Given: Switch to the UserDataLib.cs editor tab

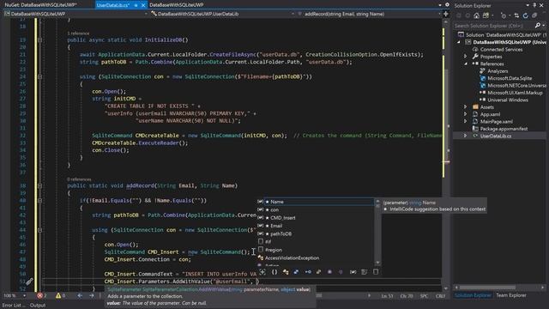Looking at the screenshot, I should (x=112, y=5).
